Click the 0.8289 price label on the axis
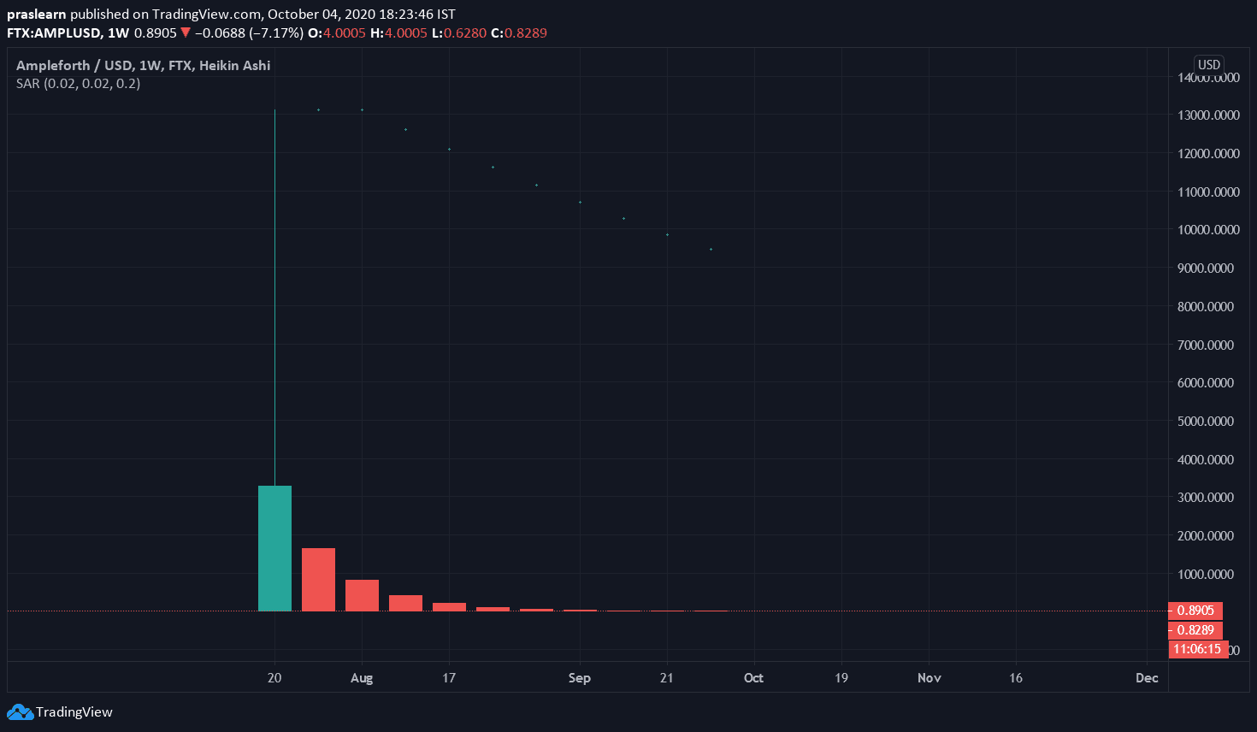This screenshot has width=1257, height=732. click(x=1195, y=630)
